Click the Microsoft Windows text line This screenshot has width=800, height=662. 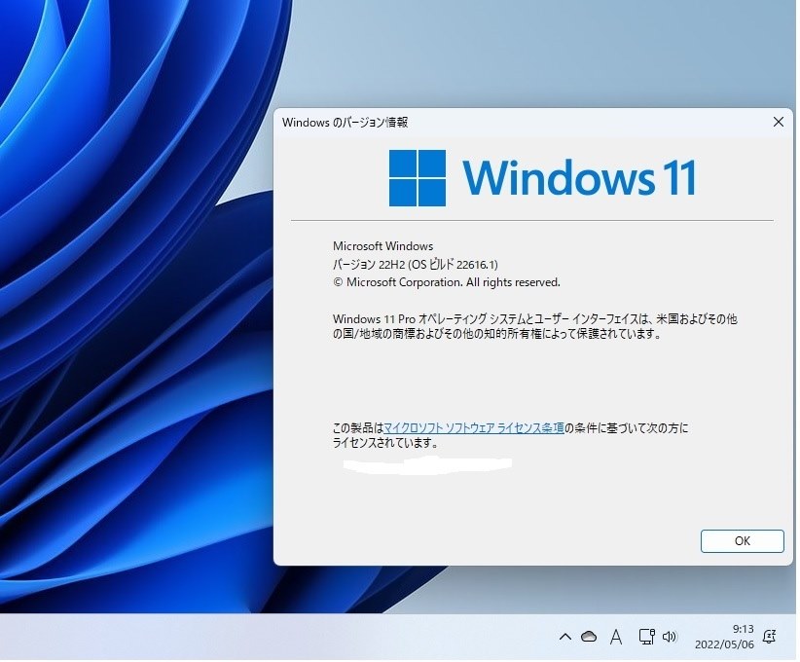(x=382, y=246)
